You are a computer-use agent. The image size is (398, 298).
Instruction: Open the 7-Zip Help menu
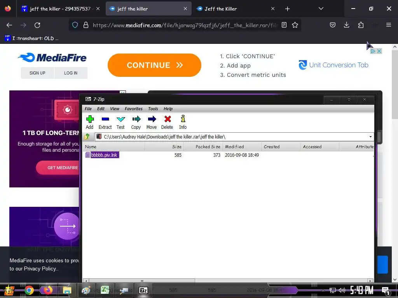click(x=168, y=109)
